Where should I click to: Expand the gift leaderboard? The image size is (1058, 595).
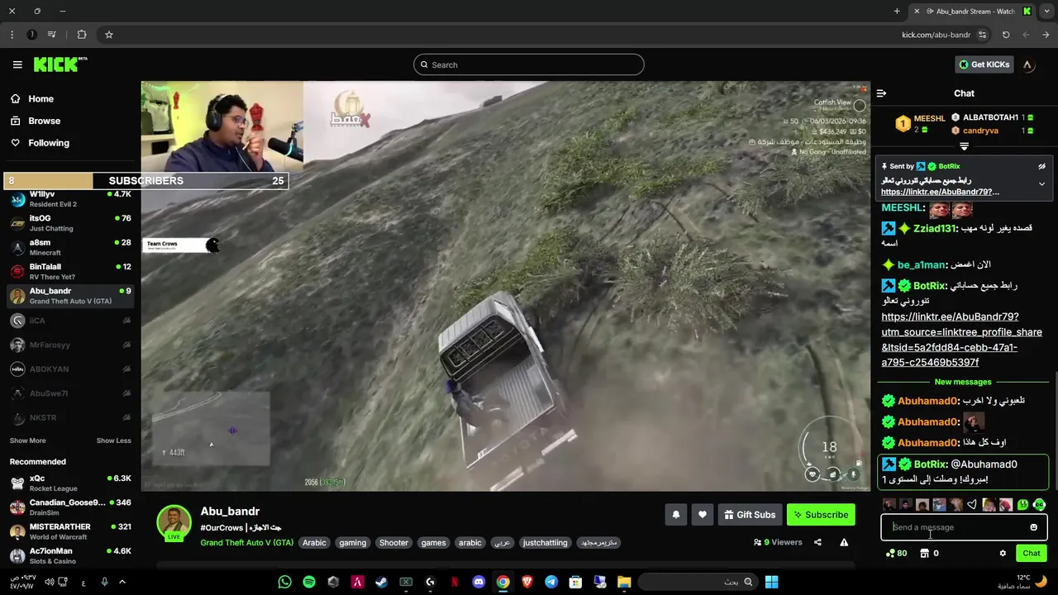[x=964, y=146]
